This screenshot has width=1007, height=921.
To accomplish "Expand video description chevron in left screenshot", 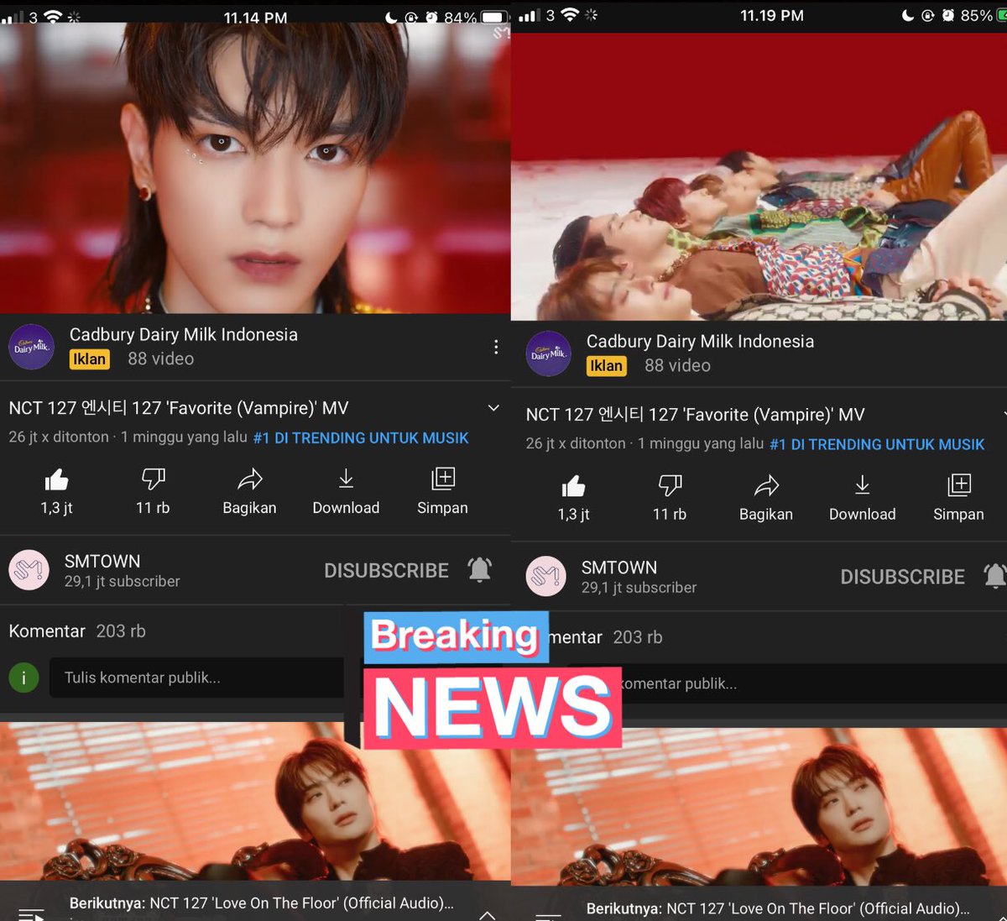I will click(x=493, y=408).
